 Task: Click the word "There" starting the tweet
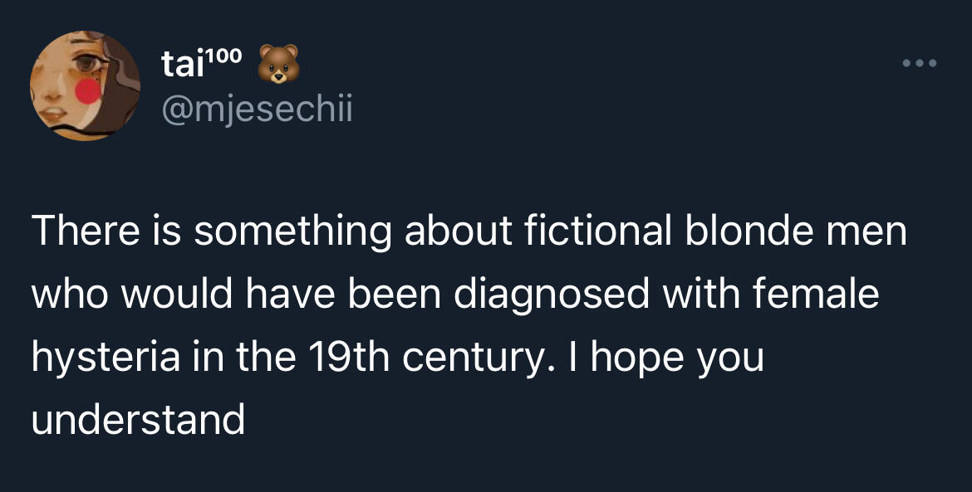82,231
